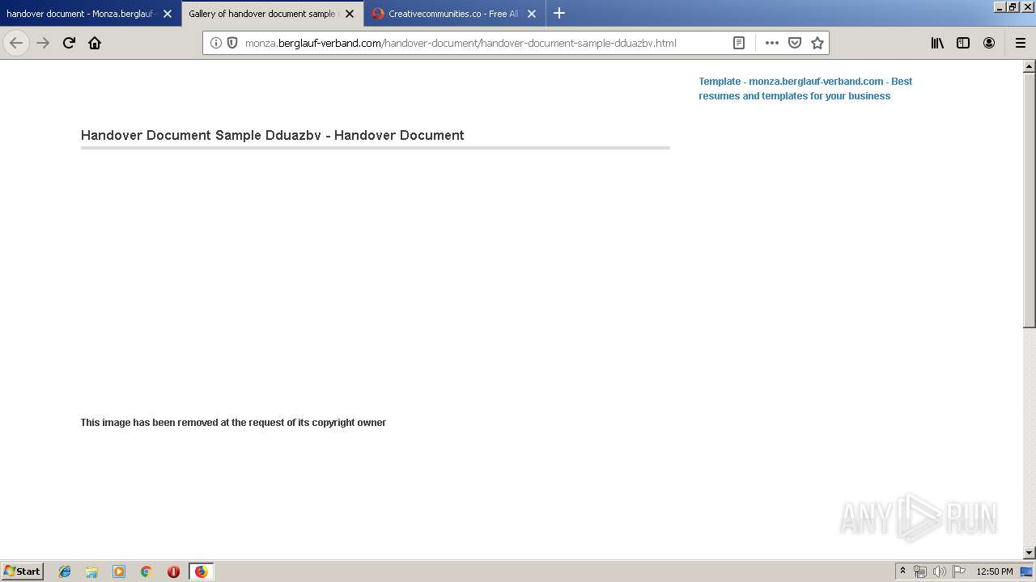Click the show desktop tray icon

pyautogui.click(x=1027, y=571)
